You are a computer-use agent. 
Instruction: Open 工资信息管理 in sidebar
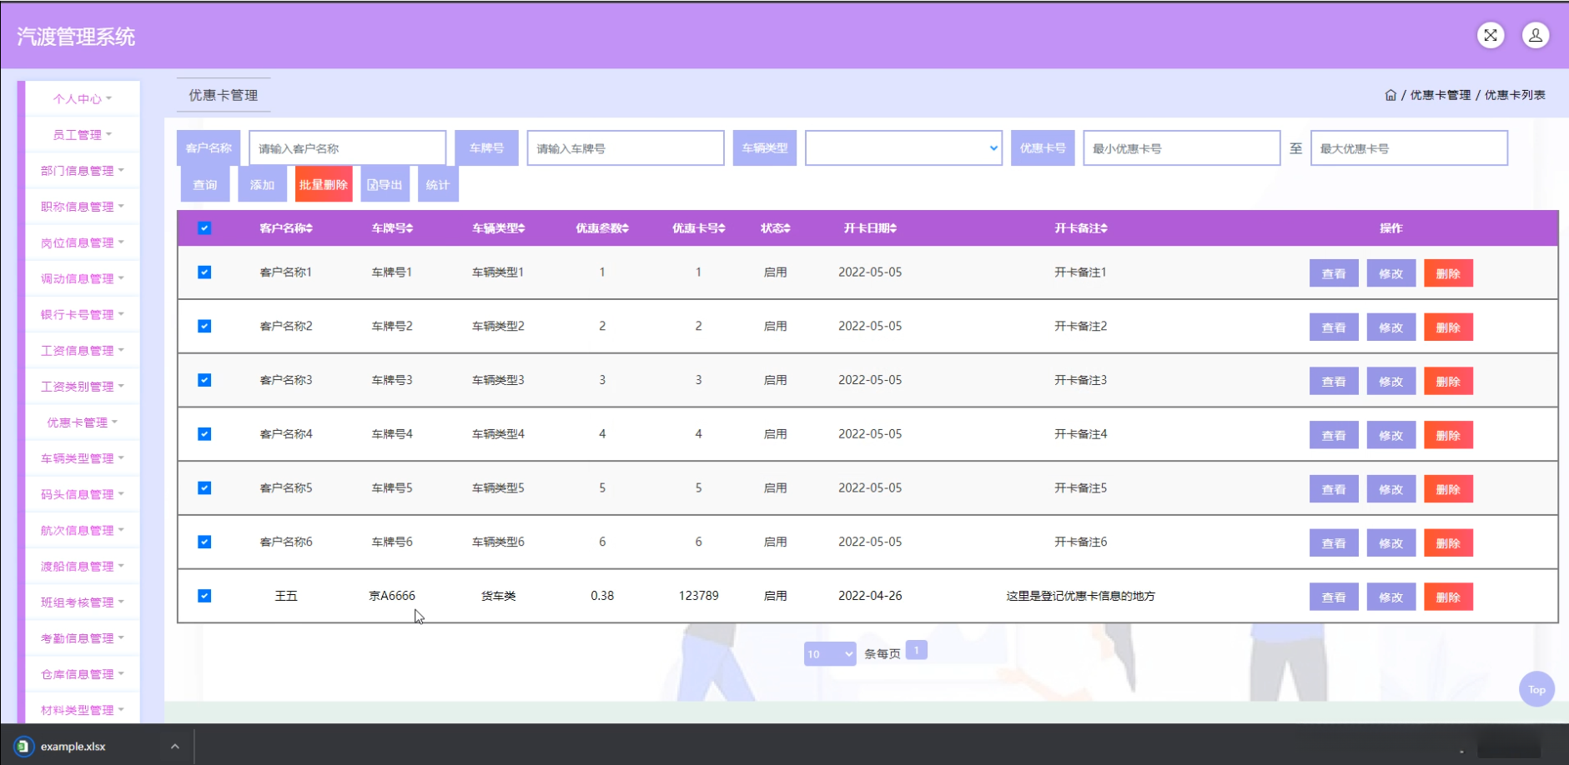click(83, 350)
